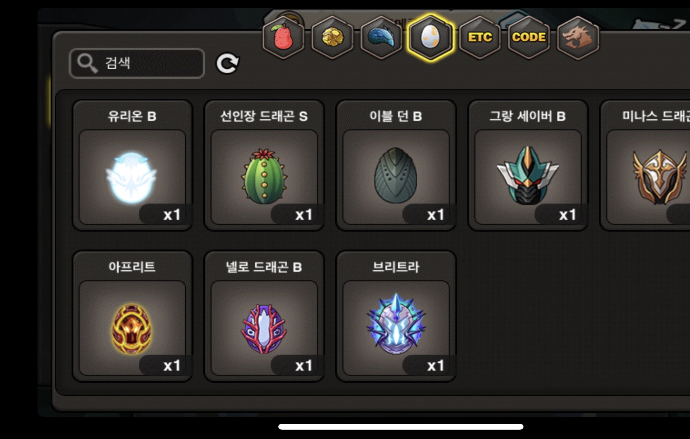
Task: Focus the 검색 search field
Action: coord(137,63)
